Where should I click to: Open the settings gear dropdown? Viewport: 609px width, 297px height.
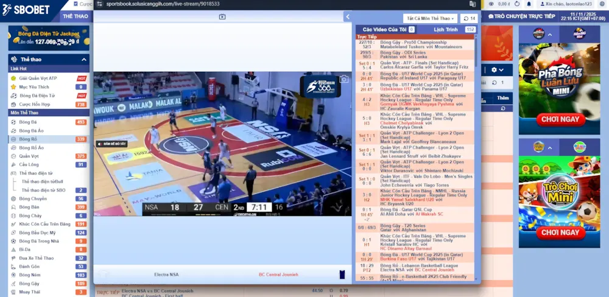pos(497,70)
